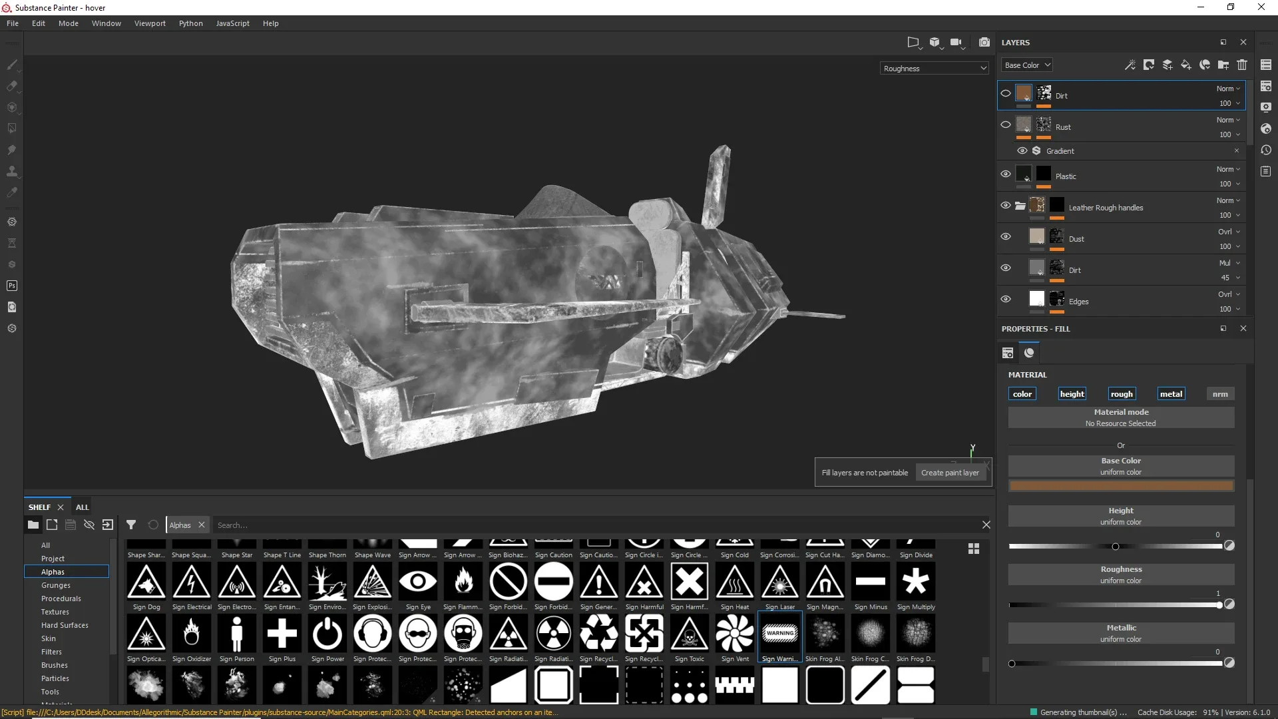Click the Delete layer icon in Layers panel
Image resolution: width=1278 pixels, height=719 pixels.
coord(1243,65)
